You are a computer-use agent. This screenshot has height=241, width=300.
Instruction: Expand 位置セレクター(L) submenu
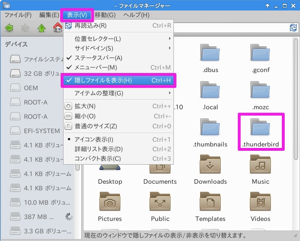click(x=118, y=39)
